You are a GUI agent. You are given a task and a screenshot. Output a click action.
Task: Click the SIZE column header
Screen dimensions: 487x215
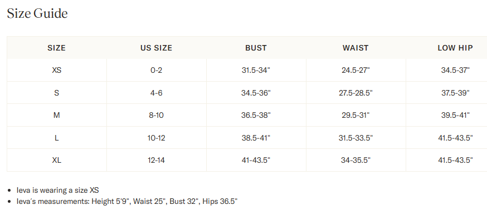pyautogui.click(x=56, y=48)
